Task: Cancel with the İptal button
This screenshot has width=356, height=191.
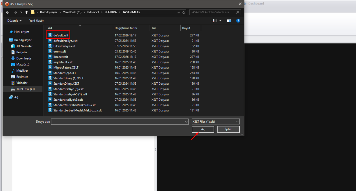Action: pos(228,129)
